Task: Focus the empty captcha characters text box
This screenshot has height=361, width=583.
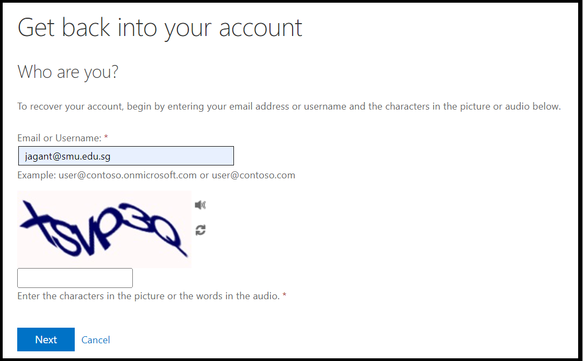Action: pyautogui.click(x=75, y=278)
